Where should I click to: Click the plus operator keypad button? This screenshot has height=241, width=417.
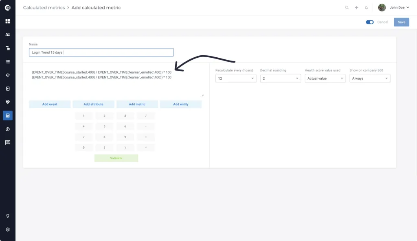click(146, 137)
